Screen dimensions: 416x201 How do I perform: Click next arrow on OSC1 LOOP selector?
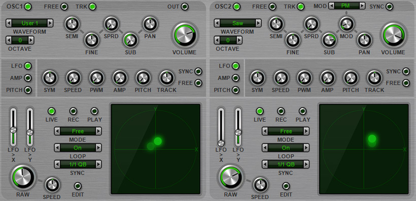(98, 147)
